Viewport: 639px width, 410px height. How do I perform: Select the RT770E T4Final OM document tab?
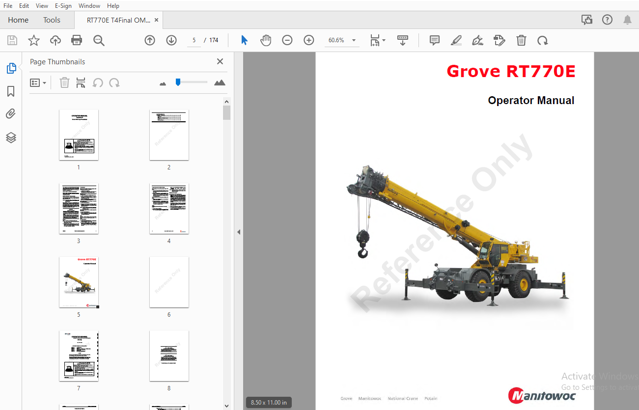(118, 20)
